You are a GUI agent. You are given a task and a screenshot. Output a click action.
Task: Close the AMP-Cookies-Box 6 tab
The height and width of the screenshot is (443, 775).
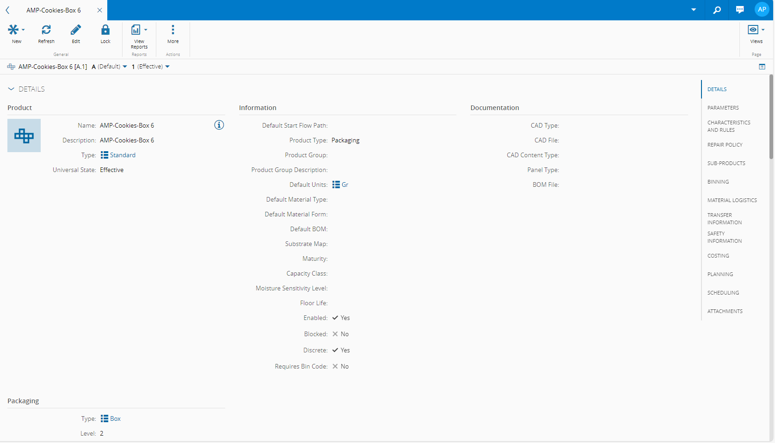[99, 10]
